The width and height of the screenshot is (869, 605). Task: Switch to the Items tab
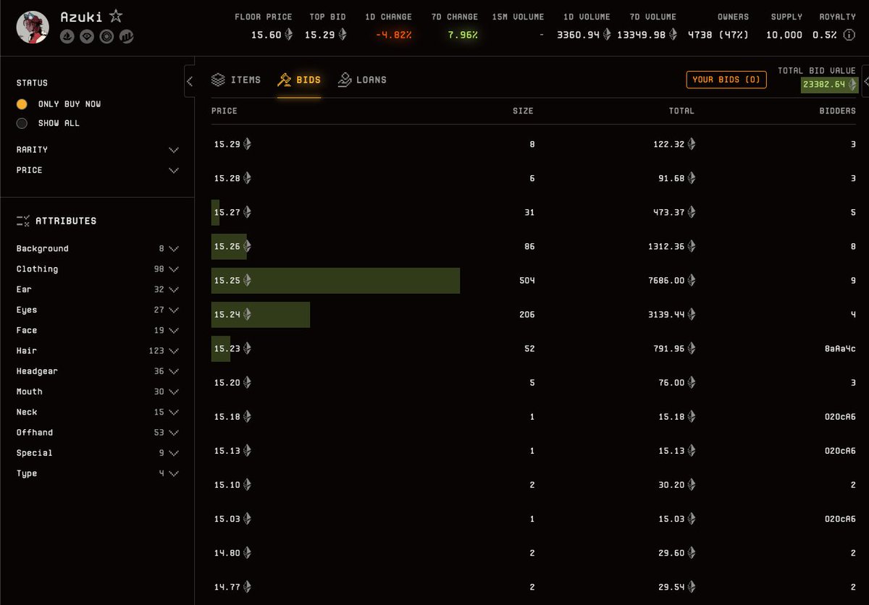tap(236, 80)
